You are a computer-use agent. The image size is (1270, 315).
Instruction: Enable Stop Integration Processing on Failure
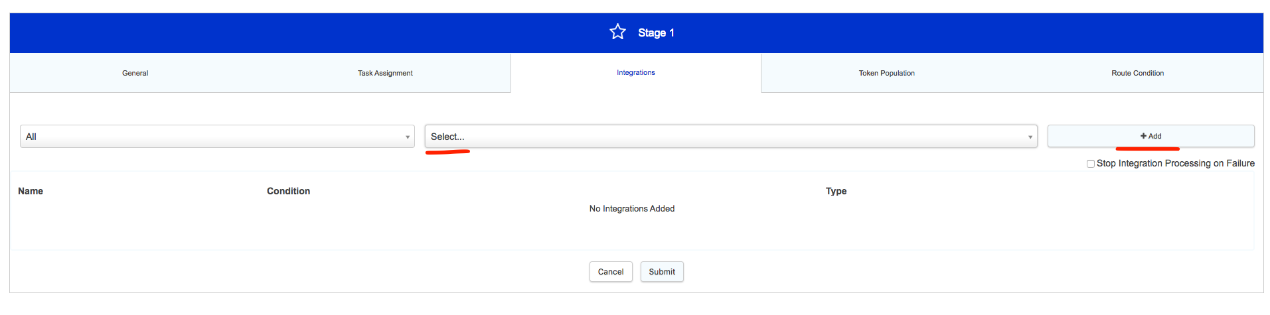coord(1090,164)
